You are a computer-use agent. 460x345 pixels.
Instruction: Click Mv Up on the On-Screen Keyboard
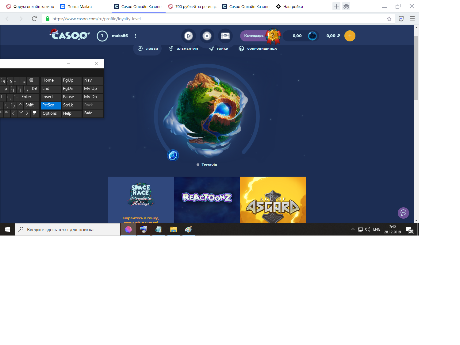click(x=93, y=89)
